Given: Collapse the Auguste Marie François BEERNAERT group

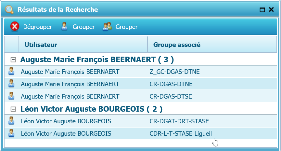Looking at the screenshot, I should click(x=13, y=60).
